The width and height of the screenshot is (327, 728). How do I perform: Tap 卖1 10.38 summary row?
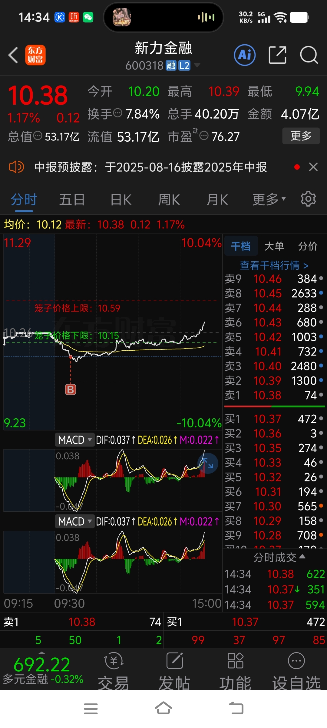82,622
